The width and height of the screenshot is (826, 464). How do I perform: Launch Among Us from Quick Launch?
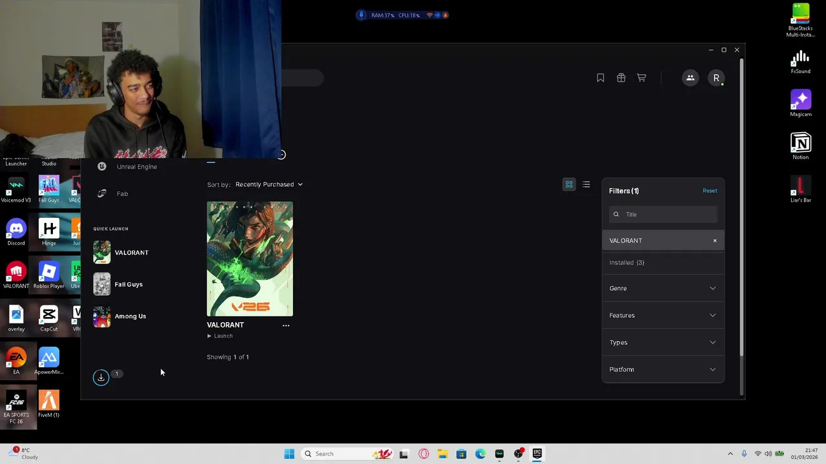tap(120, 316)
